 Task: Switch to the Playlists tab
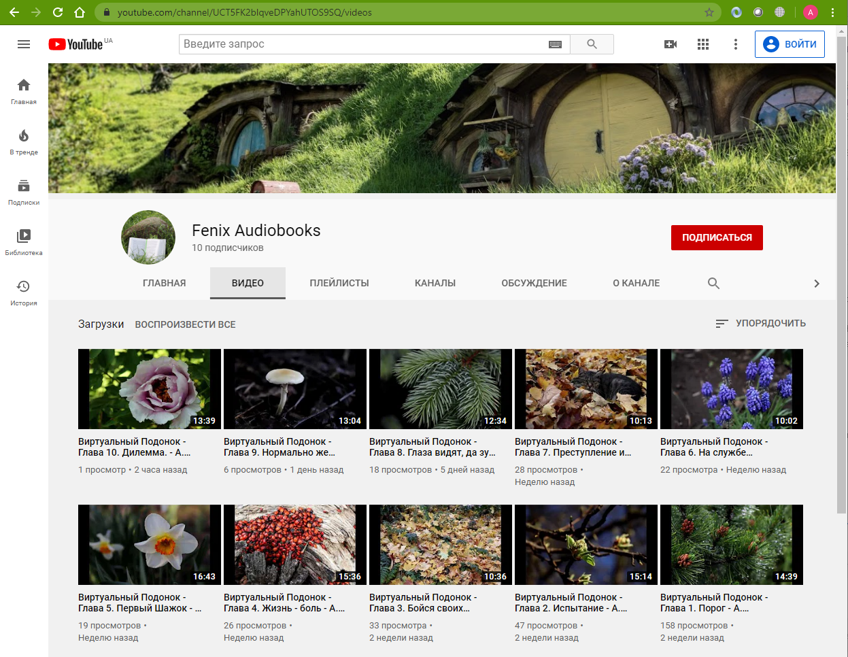(339, 283)
